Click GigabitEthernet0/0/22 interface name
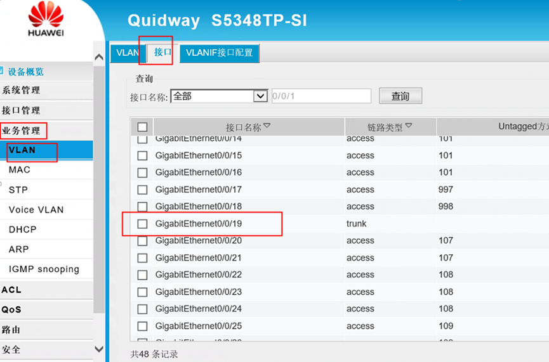Image resolution: width=549 pixels, height=362 pixels. tap(199, 275)
